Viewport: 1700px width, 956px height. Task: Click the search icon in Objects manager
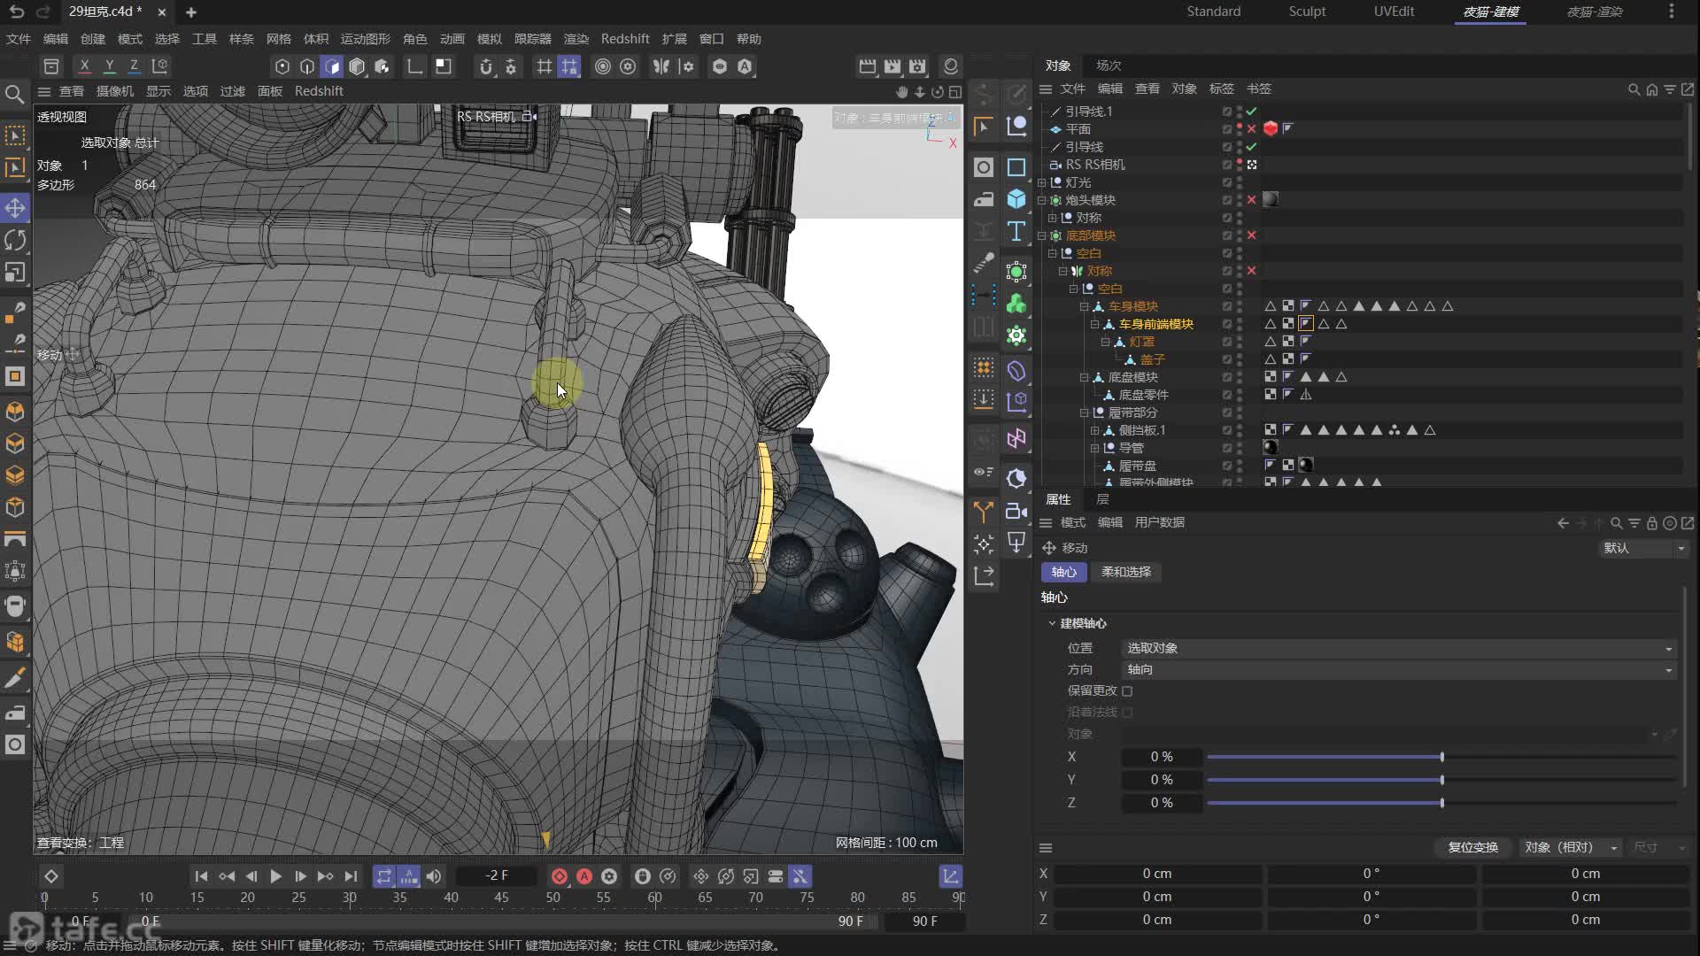tap(1634, 89)
